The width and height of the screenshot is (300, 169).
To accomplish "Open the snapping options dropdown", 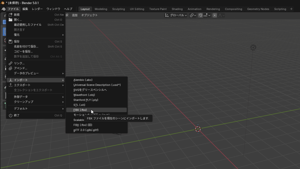I will pyautogui.click(x=207, y=15).
